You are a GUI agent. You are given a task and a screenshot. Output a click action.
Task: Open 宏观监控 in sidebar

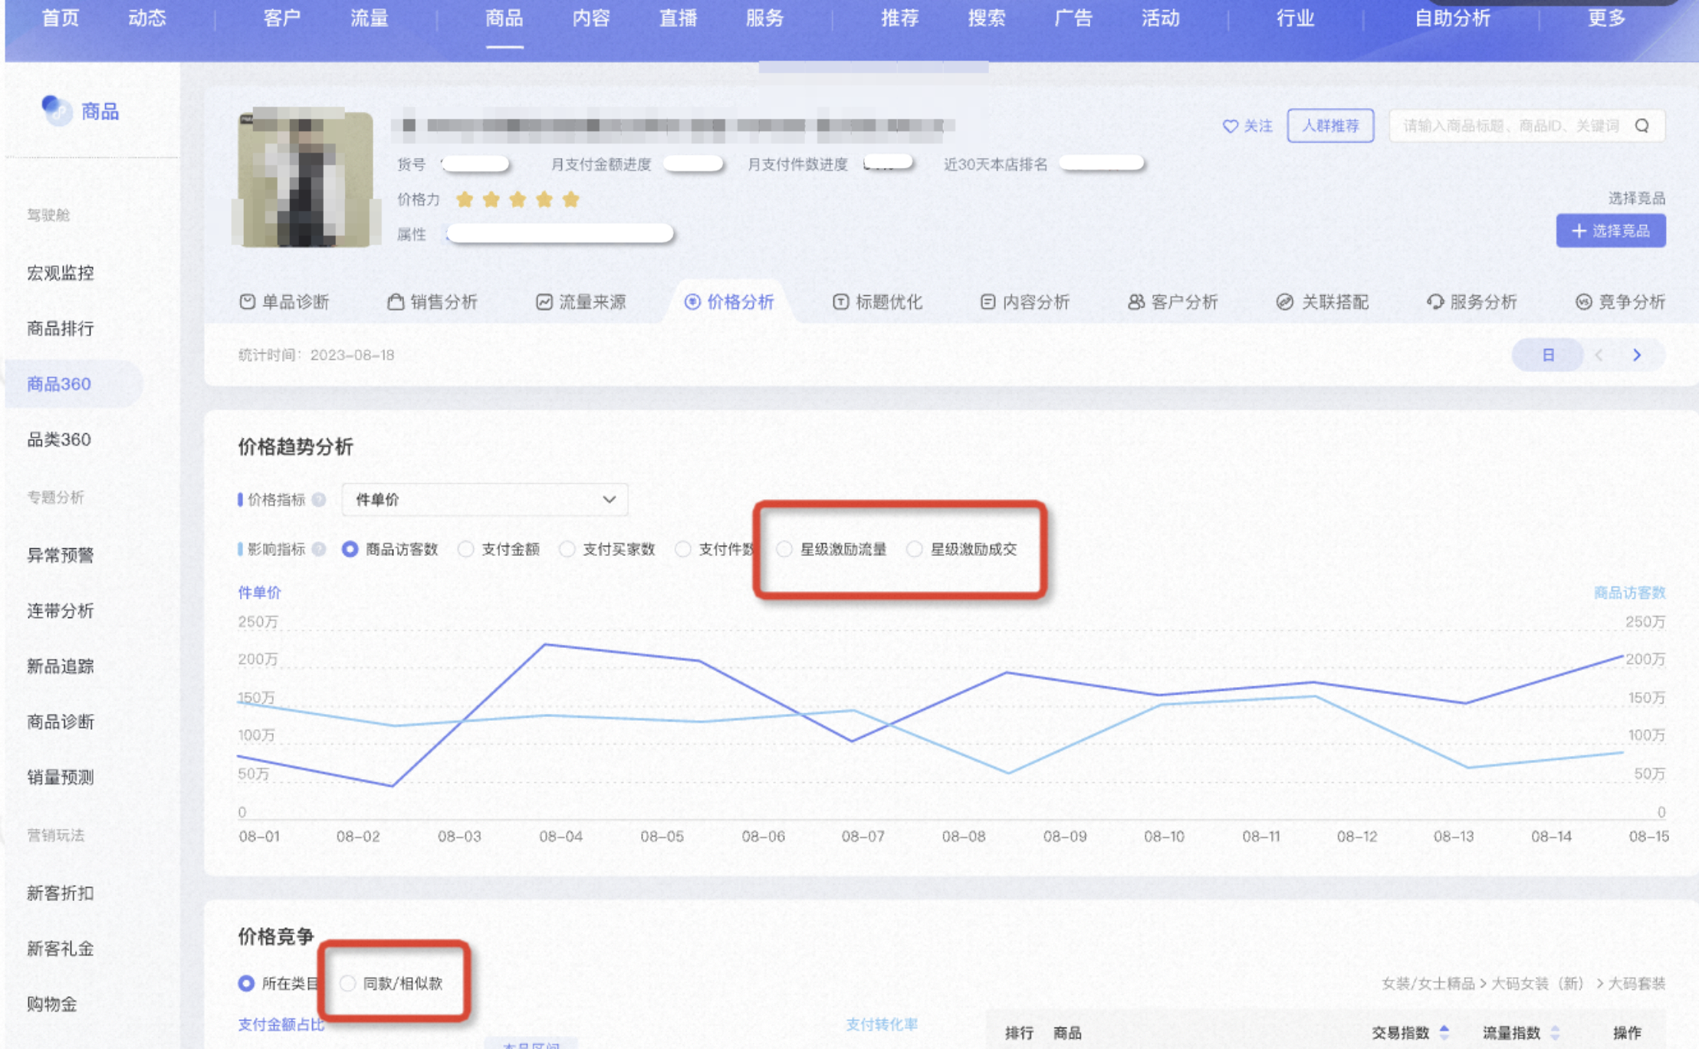click(x=61, y=273)
